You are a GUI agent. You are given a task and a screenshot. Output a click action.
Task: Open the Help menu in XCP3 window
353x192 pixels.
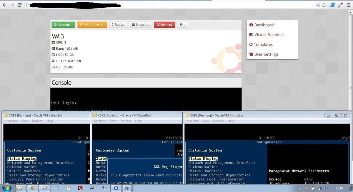[x=231, y=121]
